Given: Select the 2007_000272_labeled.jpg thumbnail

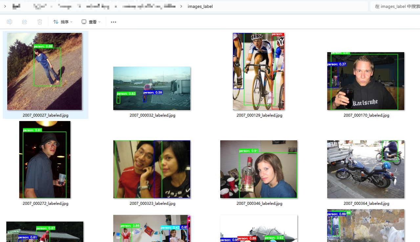Looking at the screenshot, I should (45, 159).
